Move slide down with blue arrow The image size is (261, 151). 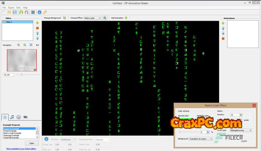pos(37,38)
